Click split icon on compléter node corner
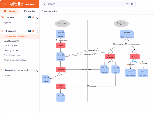The height and width of the screenshot is (113, 153). pos(66,72)
